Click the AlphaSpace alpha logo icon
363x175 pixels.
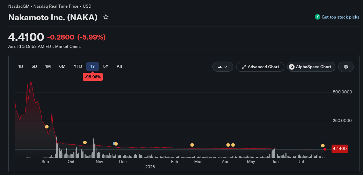pyautogui.click(x=292, y=67)
